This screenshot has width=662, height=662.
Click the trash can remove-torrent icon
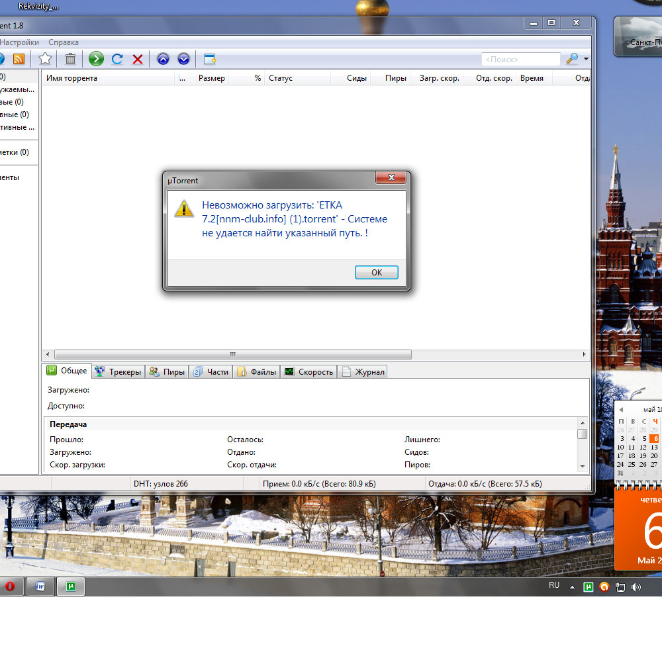click(70, 59)
